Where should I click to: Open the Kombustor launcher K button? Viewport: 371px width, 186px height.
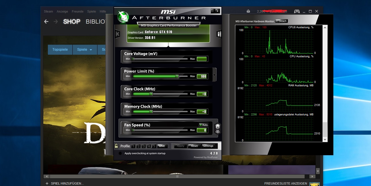coord(117,34)
